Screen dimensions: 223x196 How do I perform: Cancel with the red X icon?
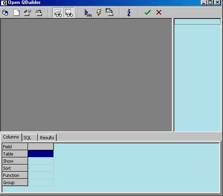[x=159, y=12]
